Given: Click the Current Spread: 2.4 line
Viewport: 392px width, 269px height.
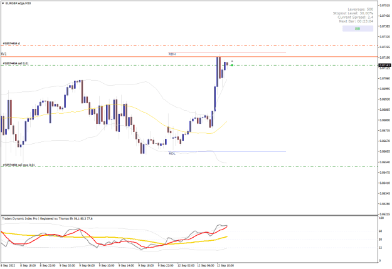Looking at the screenshot, I should (x=355, y=17).
